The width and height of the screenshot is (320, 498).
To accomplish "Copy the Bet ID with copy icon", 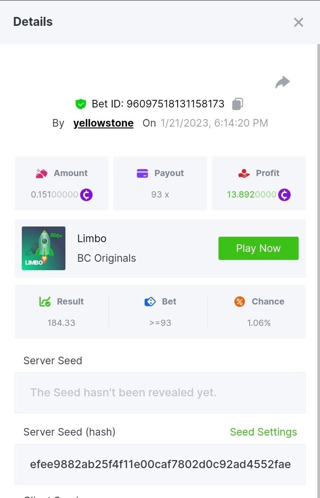I will 238,104.
